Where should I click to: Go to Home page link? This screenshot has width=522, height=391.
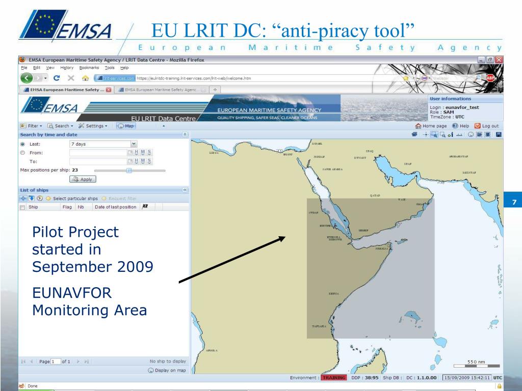pyautogui.click(x=431, y=126)
